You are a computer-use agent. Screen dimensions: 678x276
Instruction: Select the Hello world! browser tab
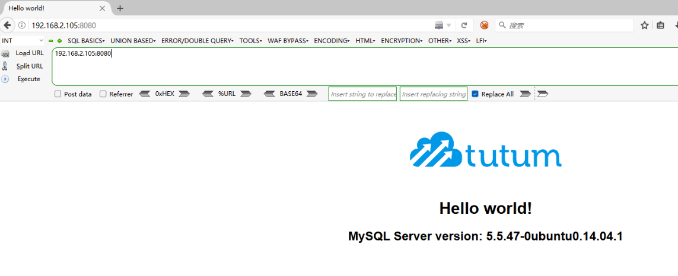pyautogui.click(x=55, y=8)
